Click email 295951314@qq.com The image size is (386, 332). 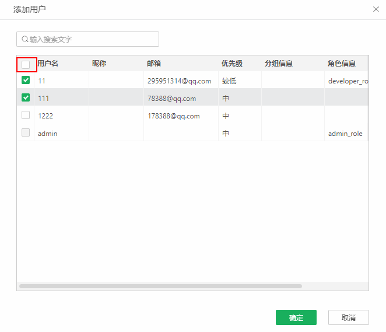179,81
